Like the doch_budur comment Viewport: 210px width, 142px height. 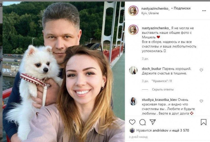pos(201,70)
